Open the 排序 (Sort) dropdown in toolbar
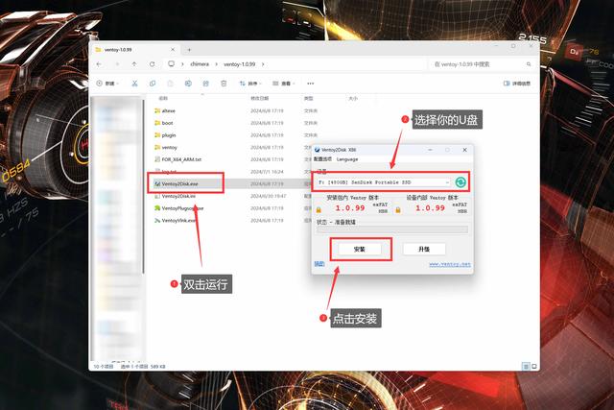This screenshot has height=410, width=614. pos(250,84)
